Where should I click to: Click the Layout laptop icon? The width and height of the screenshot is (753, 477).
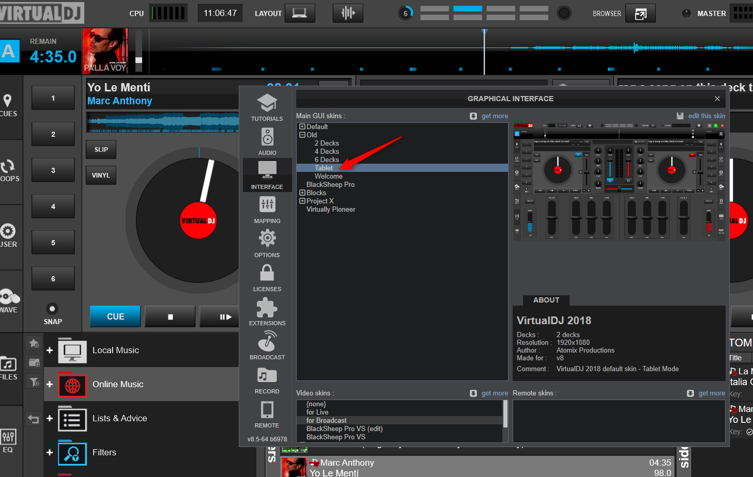300,13
